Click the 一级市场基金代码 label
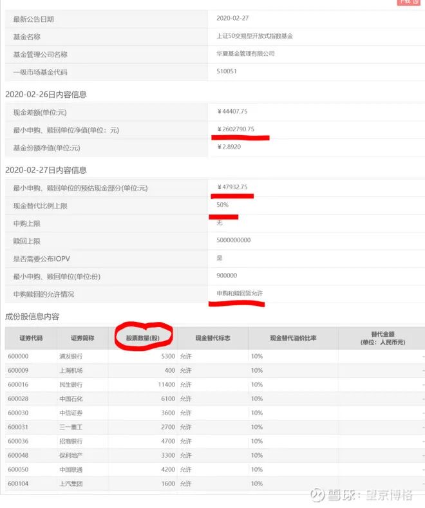This screenshot has width=425, height=508. click(x=40, y=72)
